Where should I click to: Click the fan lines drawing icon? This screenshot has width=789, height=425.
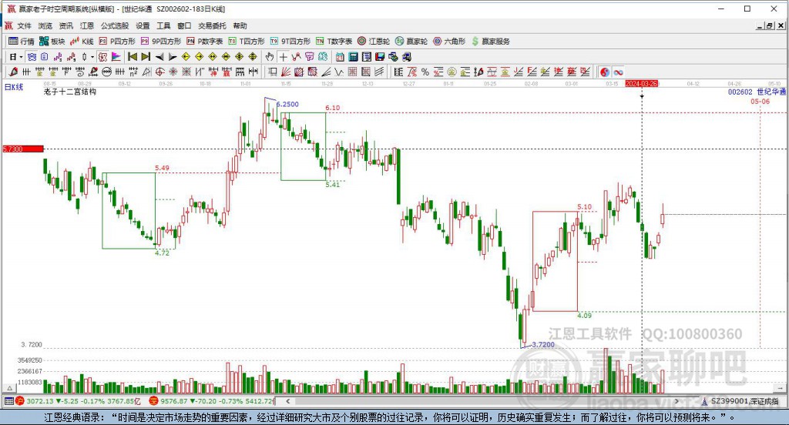285,72
